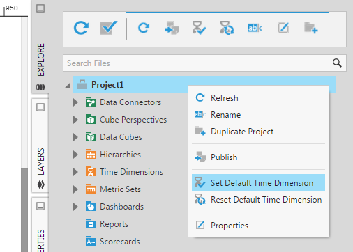Click the check-mark toolbar icon
This screenshot has height=252, width=353.
coord(108,28)
